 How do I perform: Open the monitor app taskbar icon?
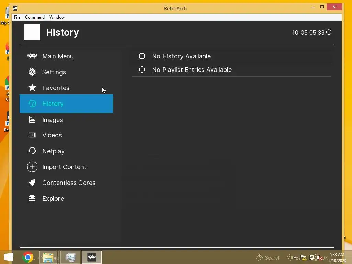[x=70, y=257]
